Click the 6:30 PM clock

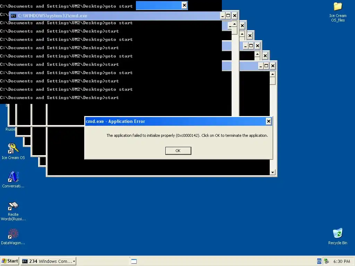[341, 261]
